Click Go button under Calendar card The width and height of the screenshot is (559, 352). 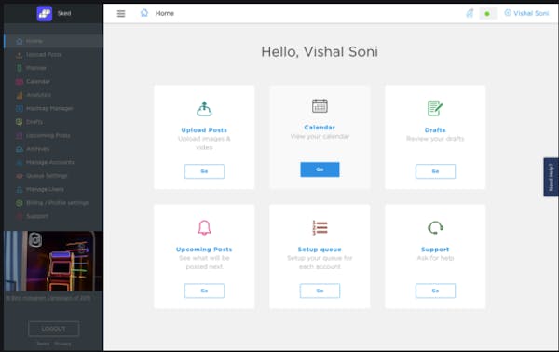(x=320, y=169)
